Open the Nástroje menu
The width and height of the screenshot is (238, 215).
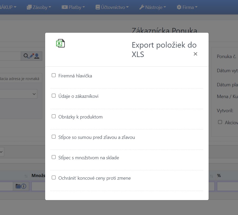[153, 7]
